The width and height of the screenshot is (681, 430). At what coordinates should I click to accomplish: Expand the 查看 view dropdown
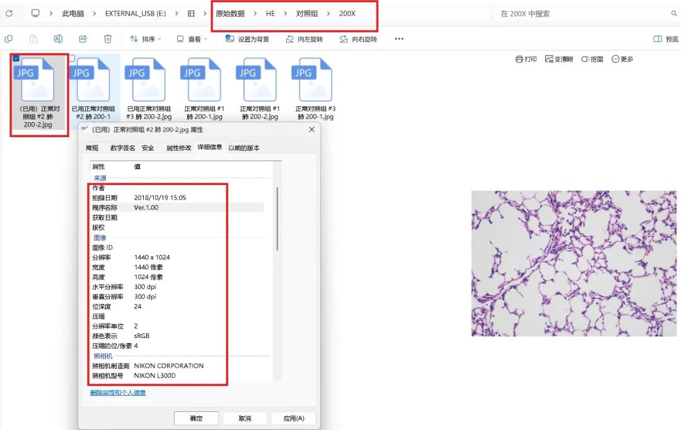pyautogui.click(x=192, y=39)
